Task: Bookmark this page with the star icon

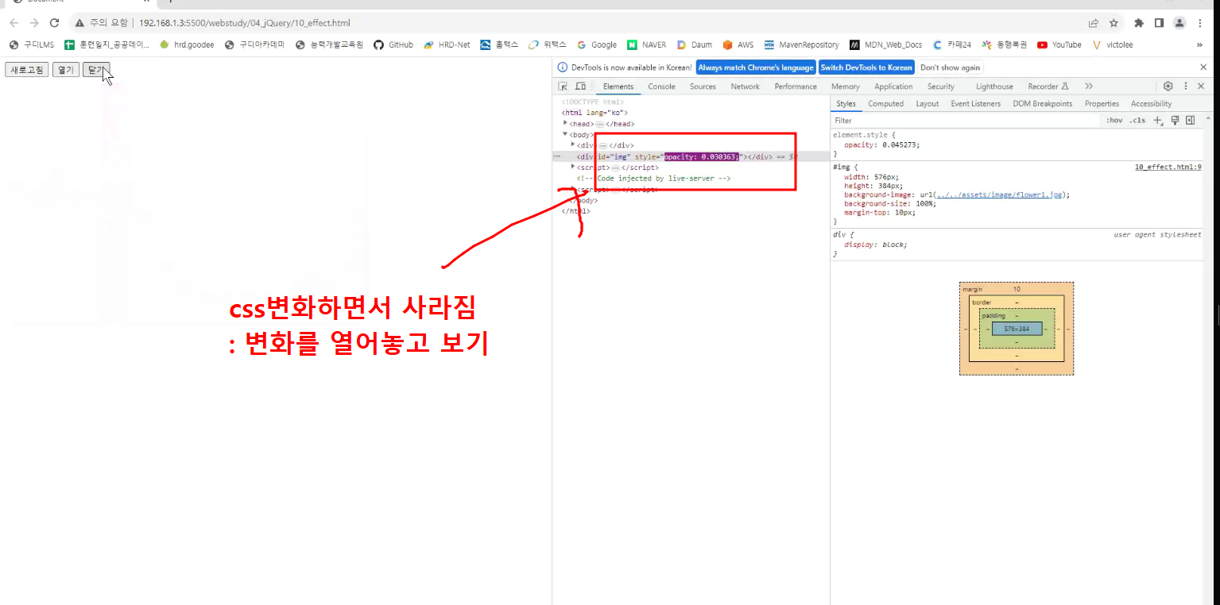Action: (x=1113, y=23)
